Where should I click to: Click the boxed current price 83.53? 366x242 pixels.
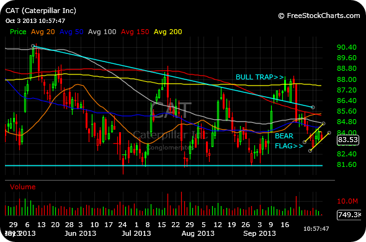[x=348, y=140]
